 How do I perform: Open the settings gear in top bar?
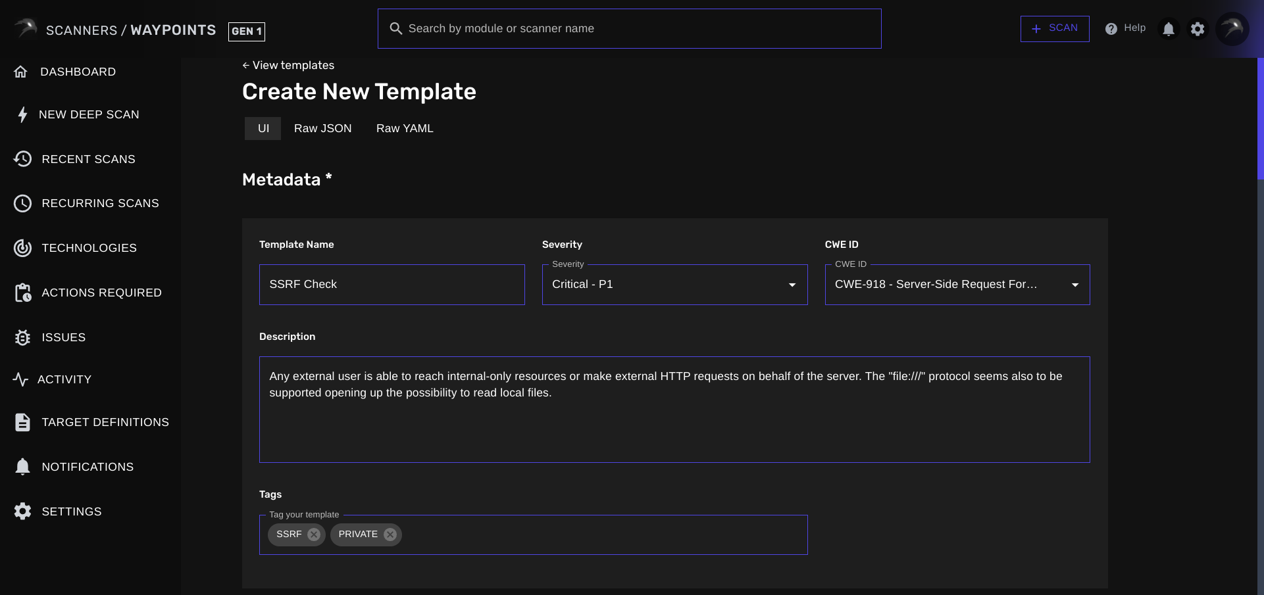point(1198,28)
